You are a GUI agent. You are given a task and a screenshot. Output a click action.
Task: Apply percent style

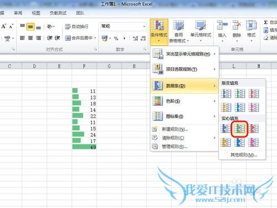click(x=116, y=38)
